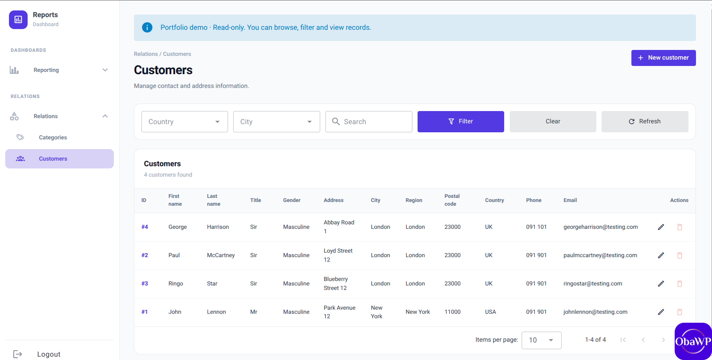The height and width of the screenshot is (360, 712).
Task: Open the Reporting sidebar section
Action: pyautogui.click(x=59, y=70)
